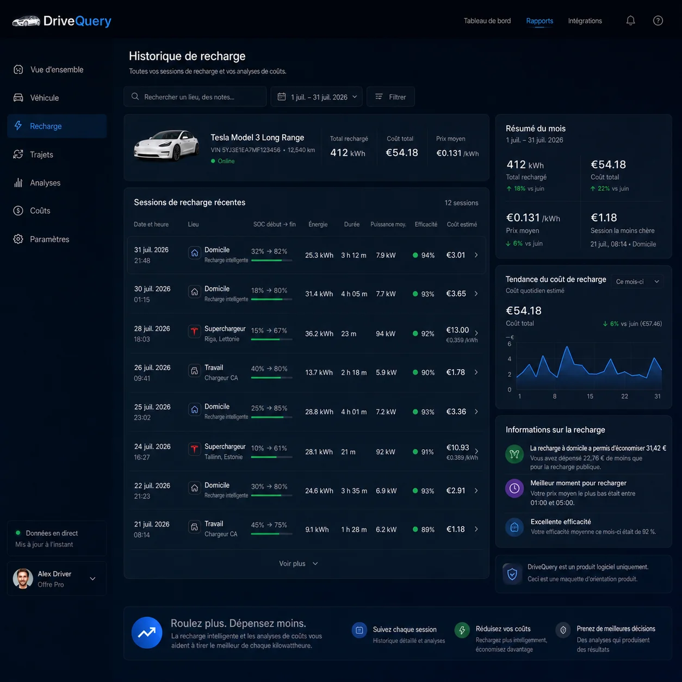682x682 pixels.
Task: Open details chevron for 26 juil. 2026 session
Action: [x=476, y=373]
